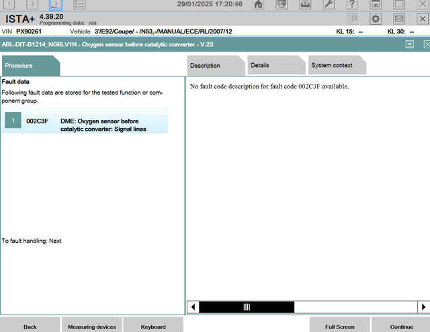Click the horizontal scrollbar thumb
This screenshot has width=430, height=332.
point(247,307)
